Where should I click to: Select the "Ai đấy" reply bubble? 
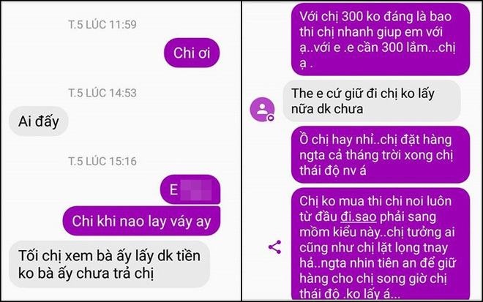coord(39,121)
